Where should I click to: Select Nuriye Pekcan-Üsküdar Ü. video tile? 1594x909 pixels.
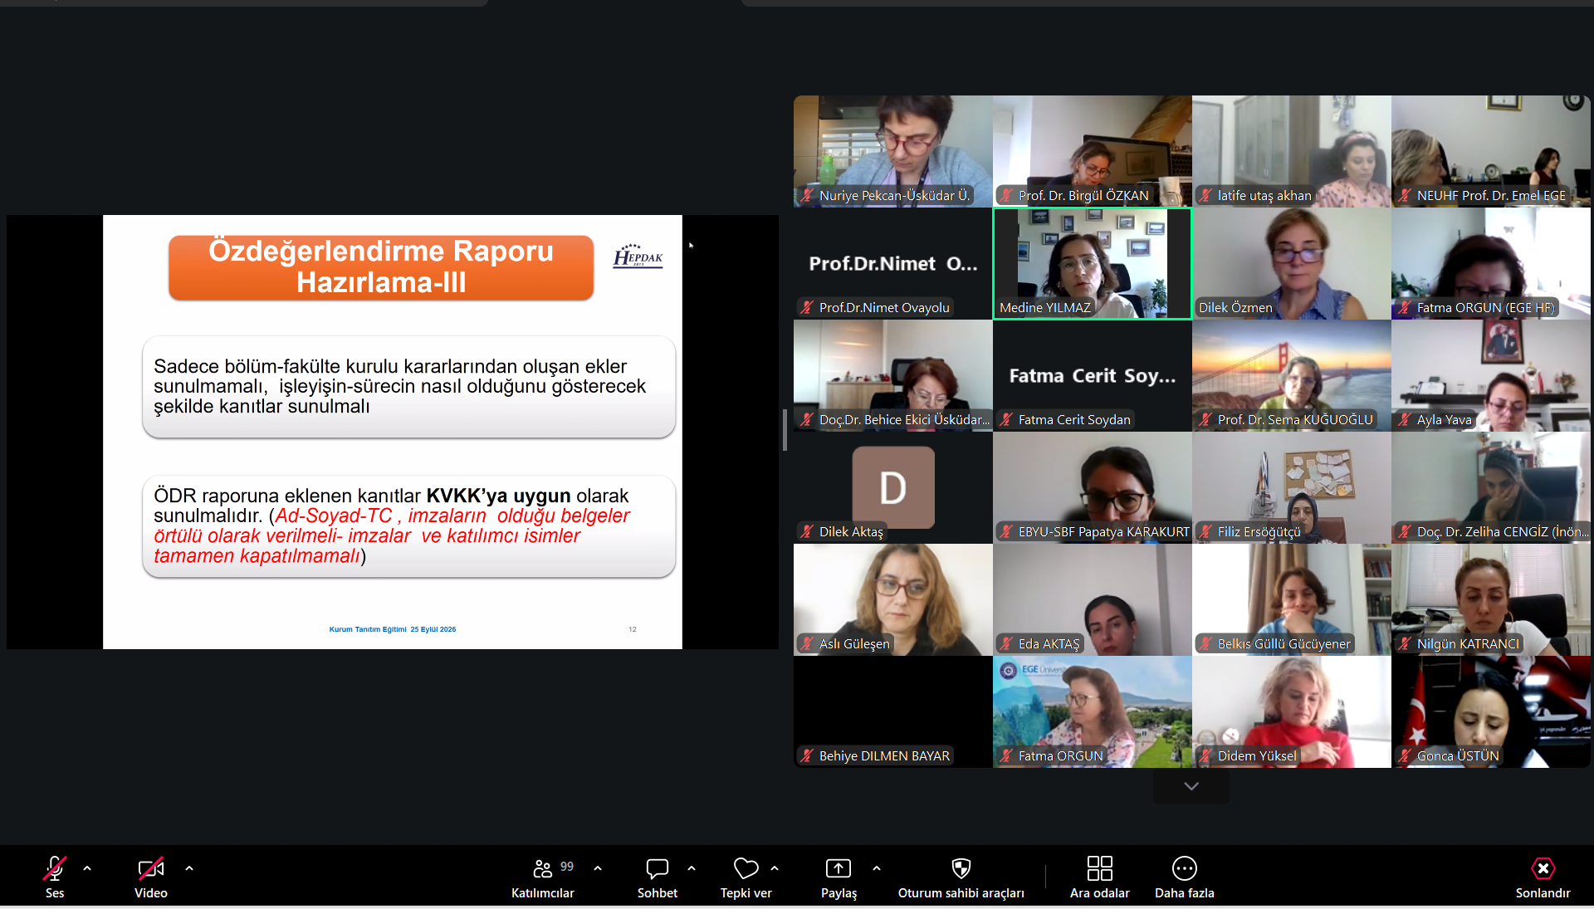click(x=893, y=151)
